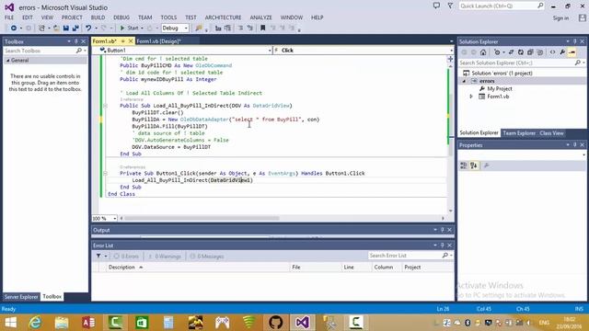
Task: Click the Undo arrow icon
Action: [x=88, y=29]
